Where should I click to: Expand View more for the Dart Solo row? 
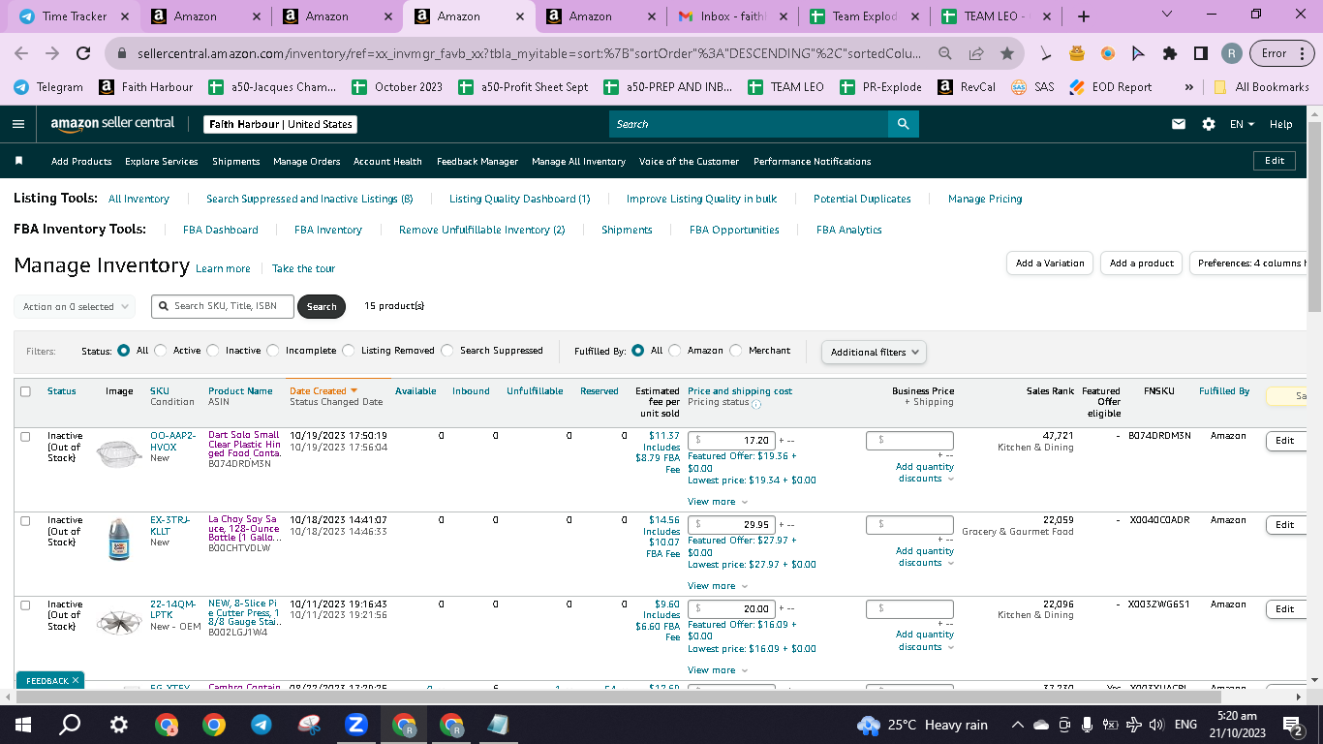718,502
